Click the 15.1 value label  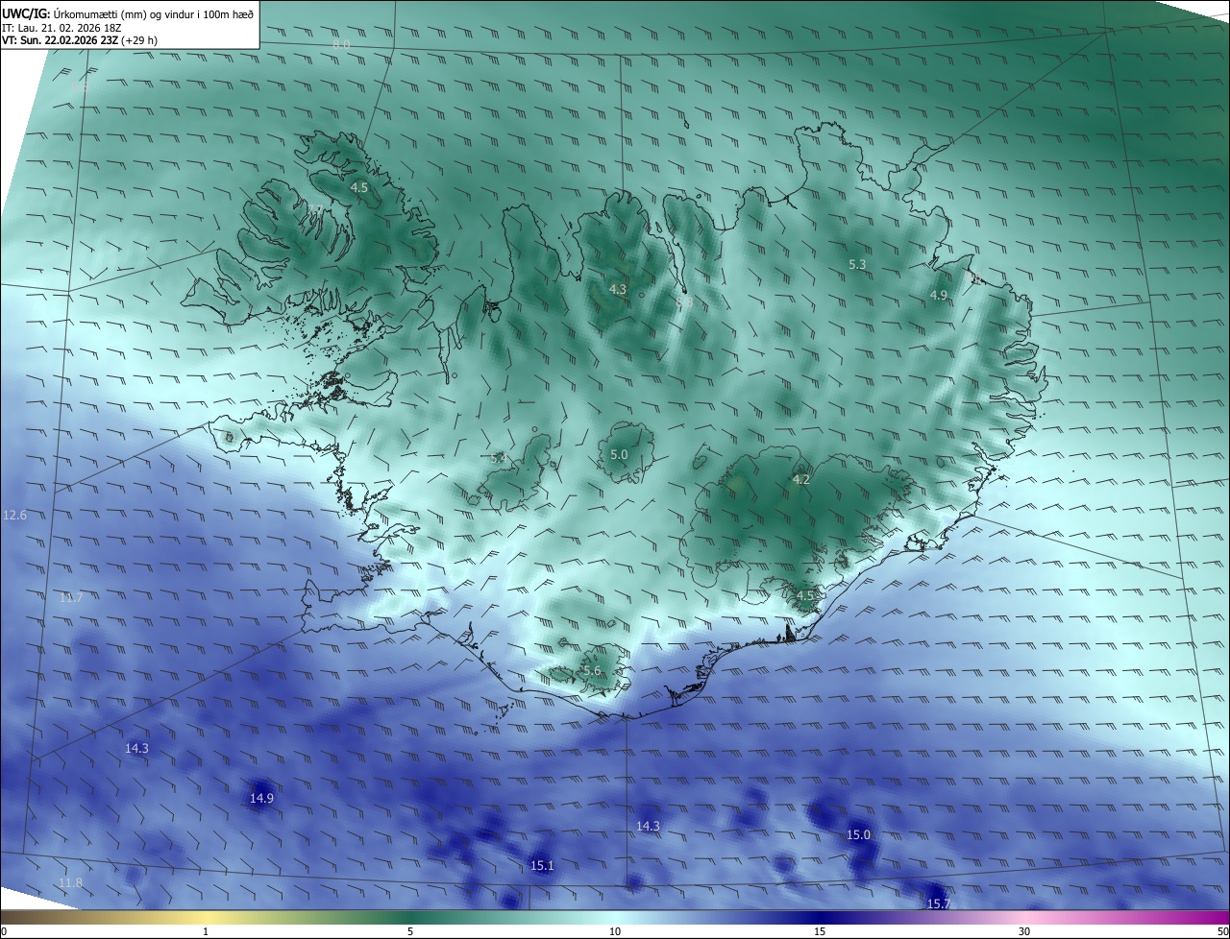[x=542, y=865]
